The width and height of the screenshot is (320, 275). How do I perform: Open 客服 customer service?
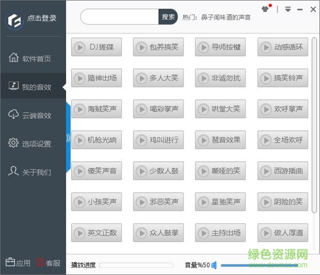[48, 263]
